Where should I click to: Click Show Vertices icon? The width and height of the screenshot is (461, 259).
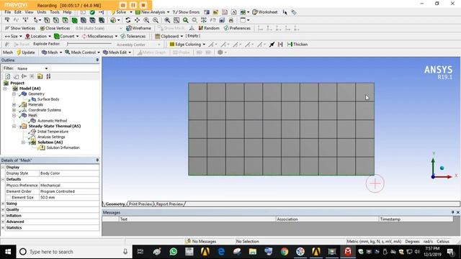(x=20, y=28)
